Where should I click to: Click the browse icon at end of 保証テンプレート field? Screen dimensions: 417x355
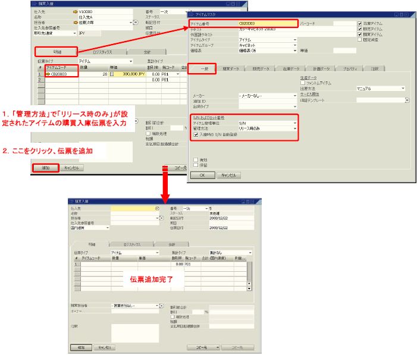click(407, 100)
